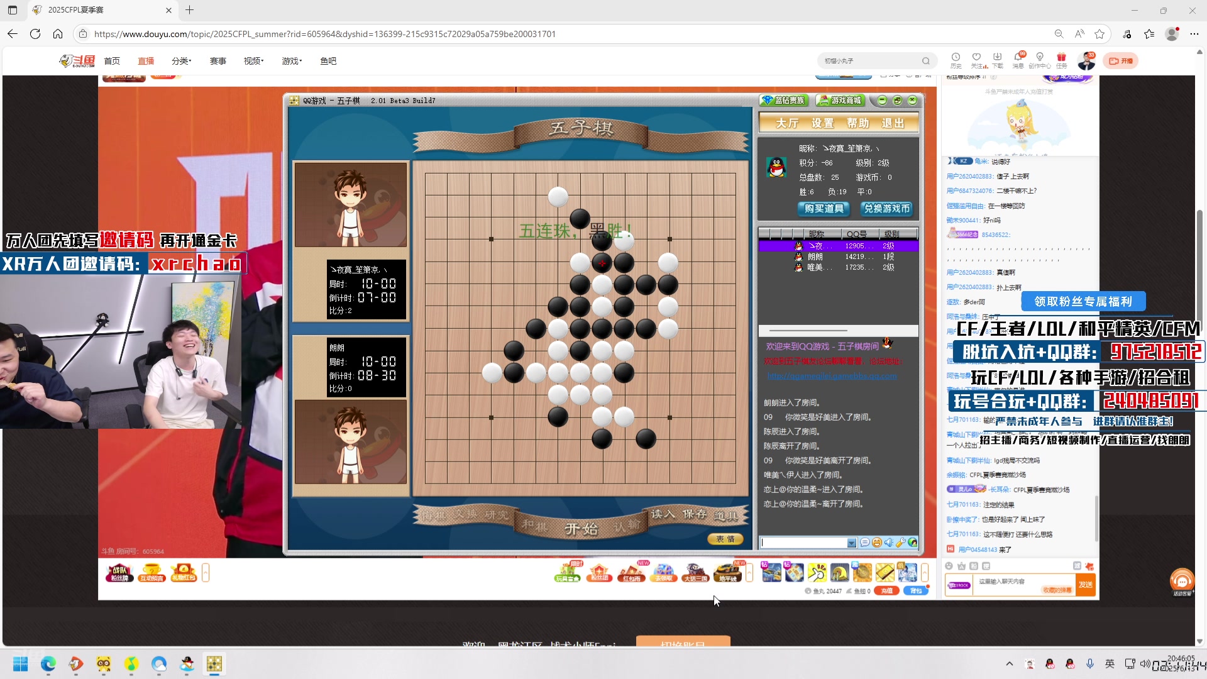Image resolution: width=1207 pixels, height=679 pixels.
Task: Select the 赛事 navigation tab
Action: (x=218, y=61)
